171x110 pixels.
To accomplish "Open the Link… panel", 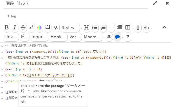I will pos(11,37).
